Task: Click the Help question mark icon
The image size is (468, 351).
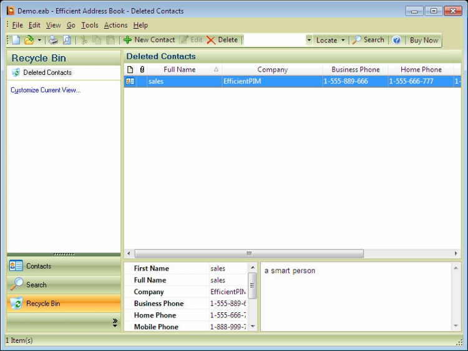Action: (x=396, y=40)
